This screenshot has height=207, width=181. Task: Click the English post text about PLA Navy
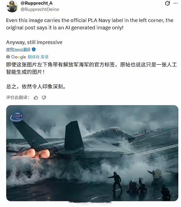90,24
